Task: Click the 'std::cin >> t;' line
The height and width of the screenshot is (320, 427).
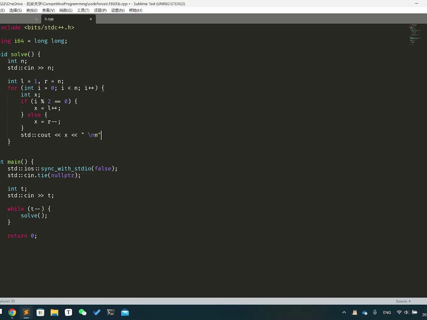Action: (31, 196)
